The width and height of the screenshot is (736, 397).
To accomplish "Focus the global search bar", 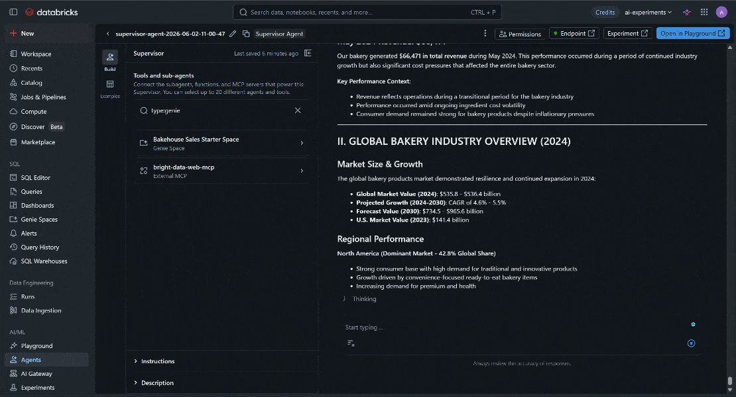I will click(x=367, y=12).
